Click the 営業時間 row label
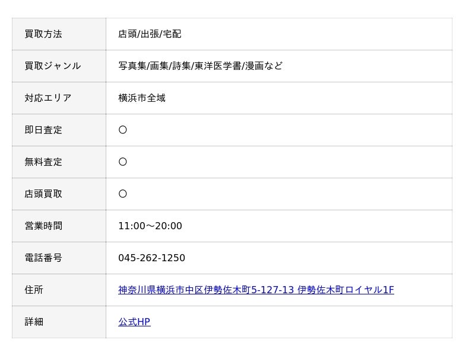This screenshot has width=475, height=356. pos(43,226)
